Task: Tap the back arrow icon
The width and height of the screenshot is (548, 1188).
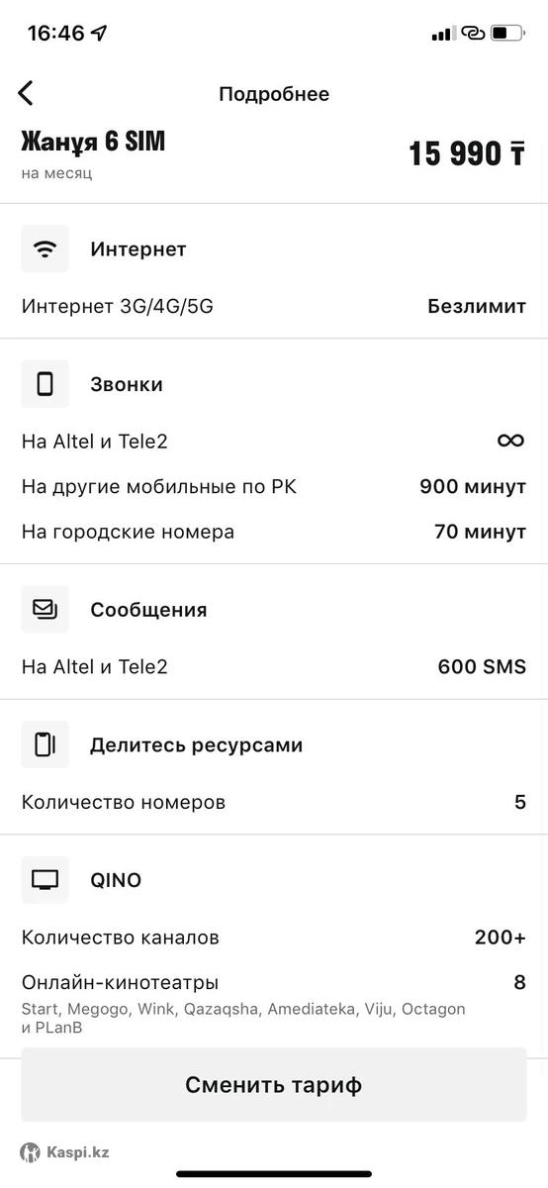Action: click(26, 93)
